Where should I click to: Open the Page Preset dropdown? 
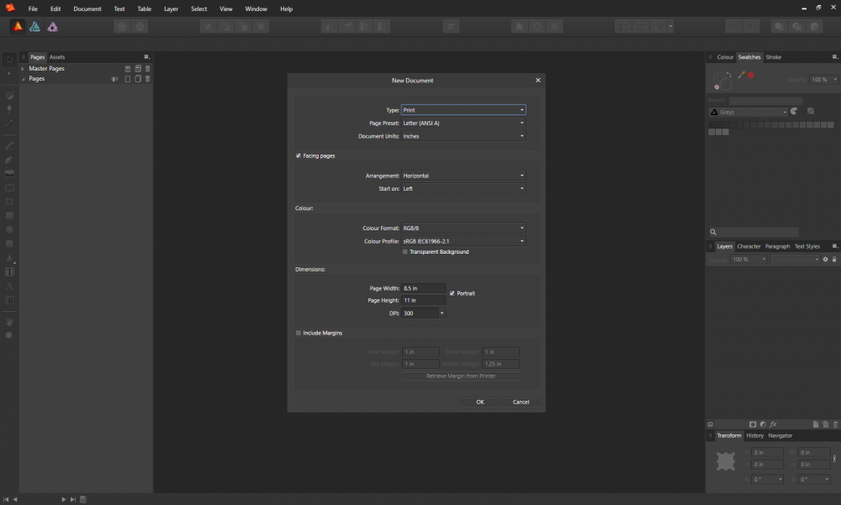[463, 123]
